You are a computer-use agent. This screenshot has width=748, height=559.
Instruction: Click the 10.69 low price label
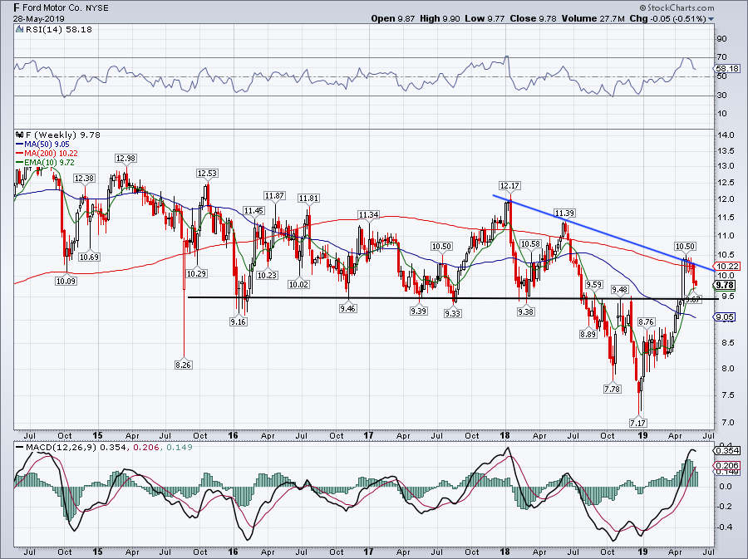click(89, 257)
